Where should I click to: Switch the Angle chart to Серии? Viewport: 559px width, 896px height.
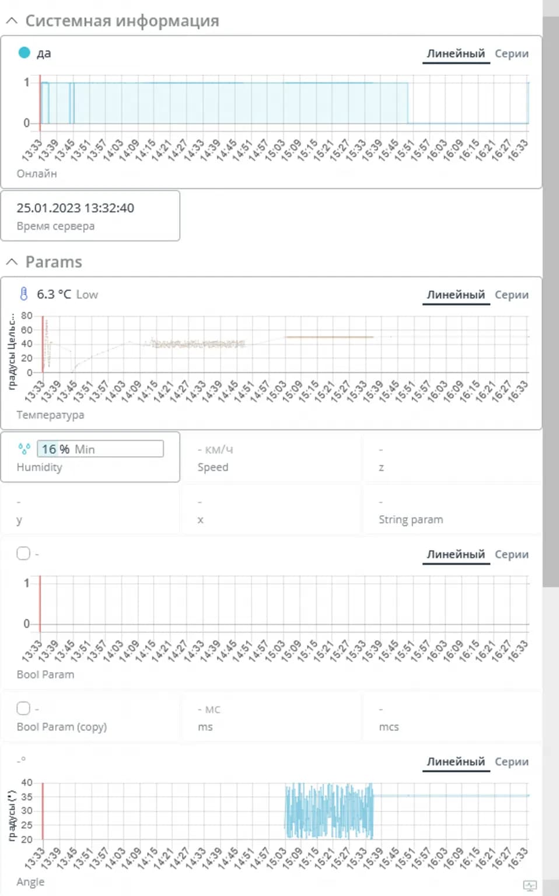(x=511, y=762)
